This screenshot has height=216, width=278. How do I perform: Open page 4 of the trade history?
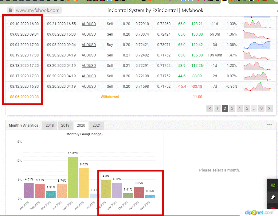tap(240, 108)
